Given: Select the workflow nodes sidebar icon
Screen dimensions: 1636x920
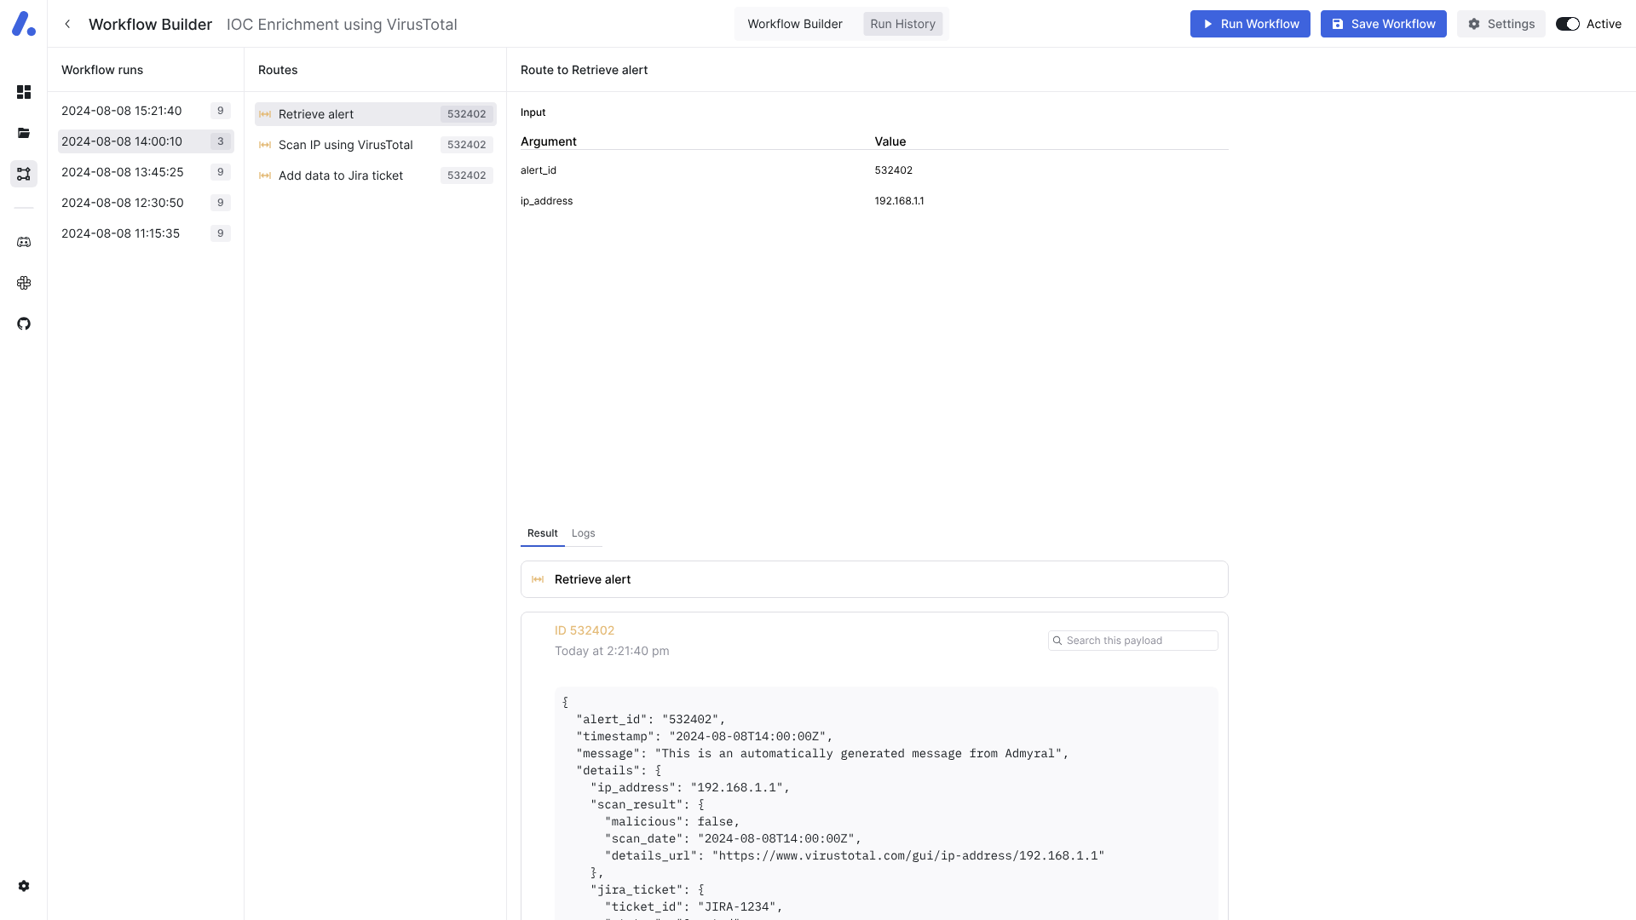Looking at the screenshot, I should [x=24, y=174].
